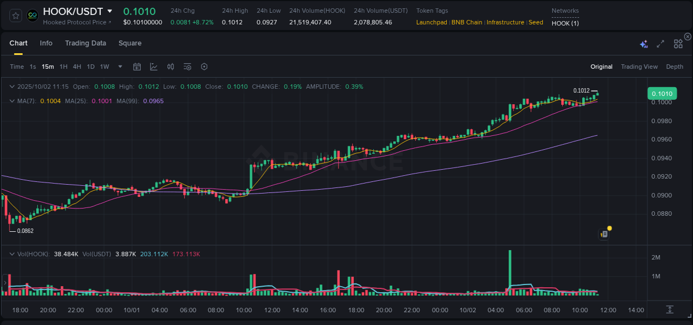
Task: Launch the Binance AI assistant icon
Action: [x=643, y=43]
